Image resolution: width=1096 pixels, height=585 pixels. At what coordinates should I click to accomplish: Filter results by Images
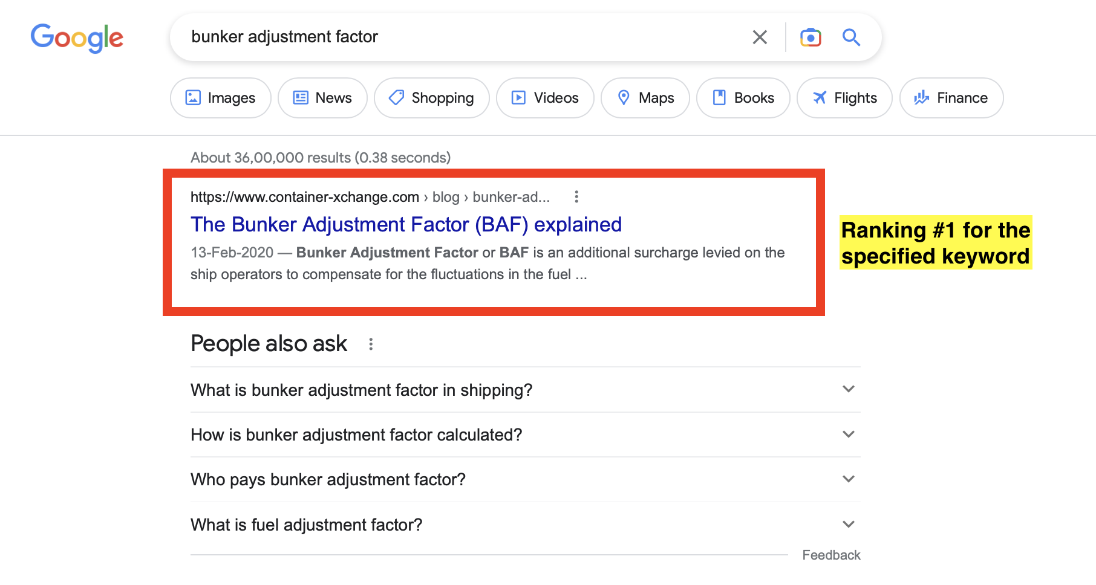coord(220,98)
